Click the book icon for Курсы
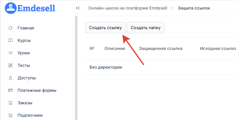 [10, 41]
